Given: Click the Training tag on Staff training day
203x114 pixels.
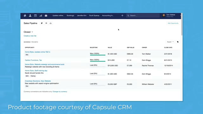Looking at the screenshot, I should [x=33, y=76].
